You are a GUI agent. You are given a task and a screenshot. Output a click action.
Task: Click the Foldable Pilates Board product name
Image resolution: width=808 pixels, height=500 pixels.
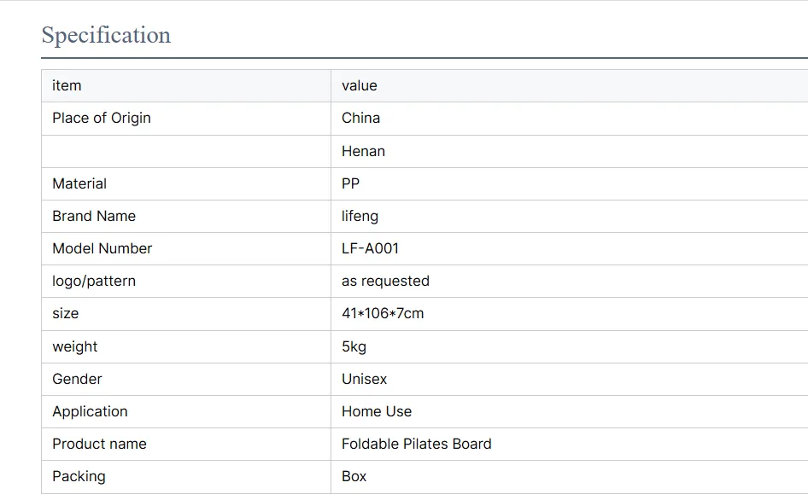click(x=416, y=444)
